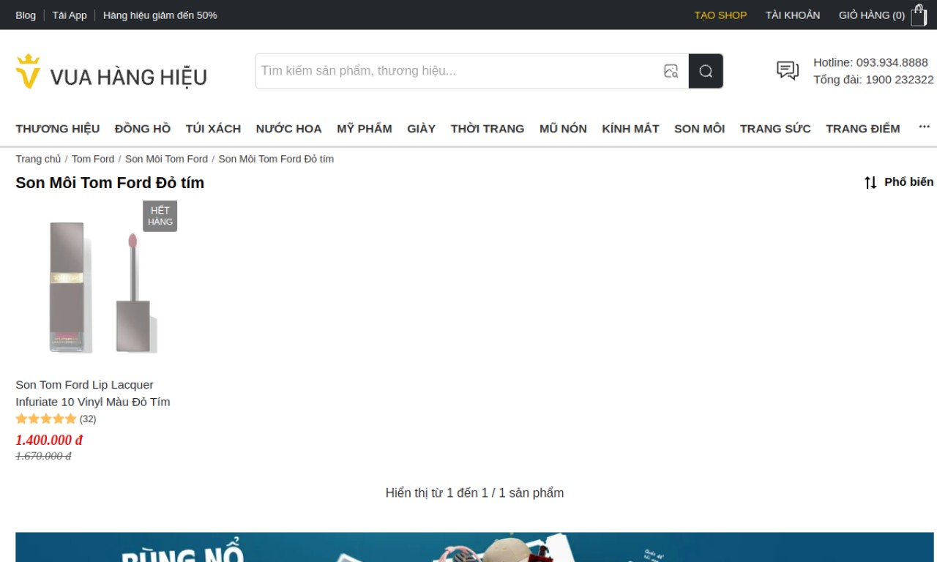Visit the Blog link

pos(26,15)
